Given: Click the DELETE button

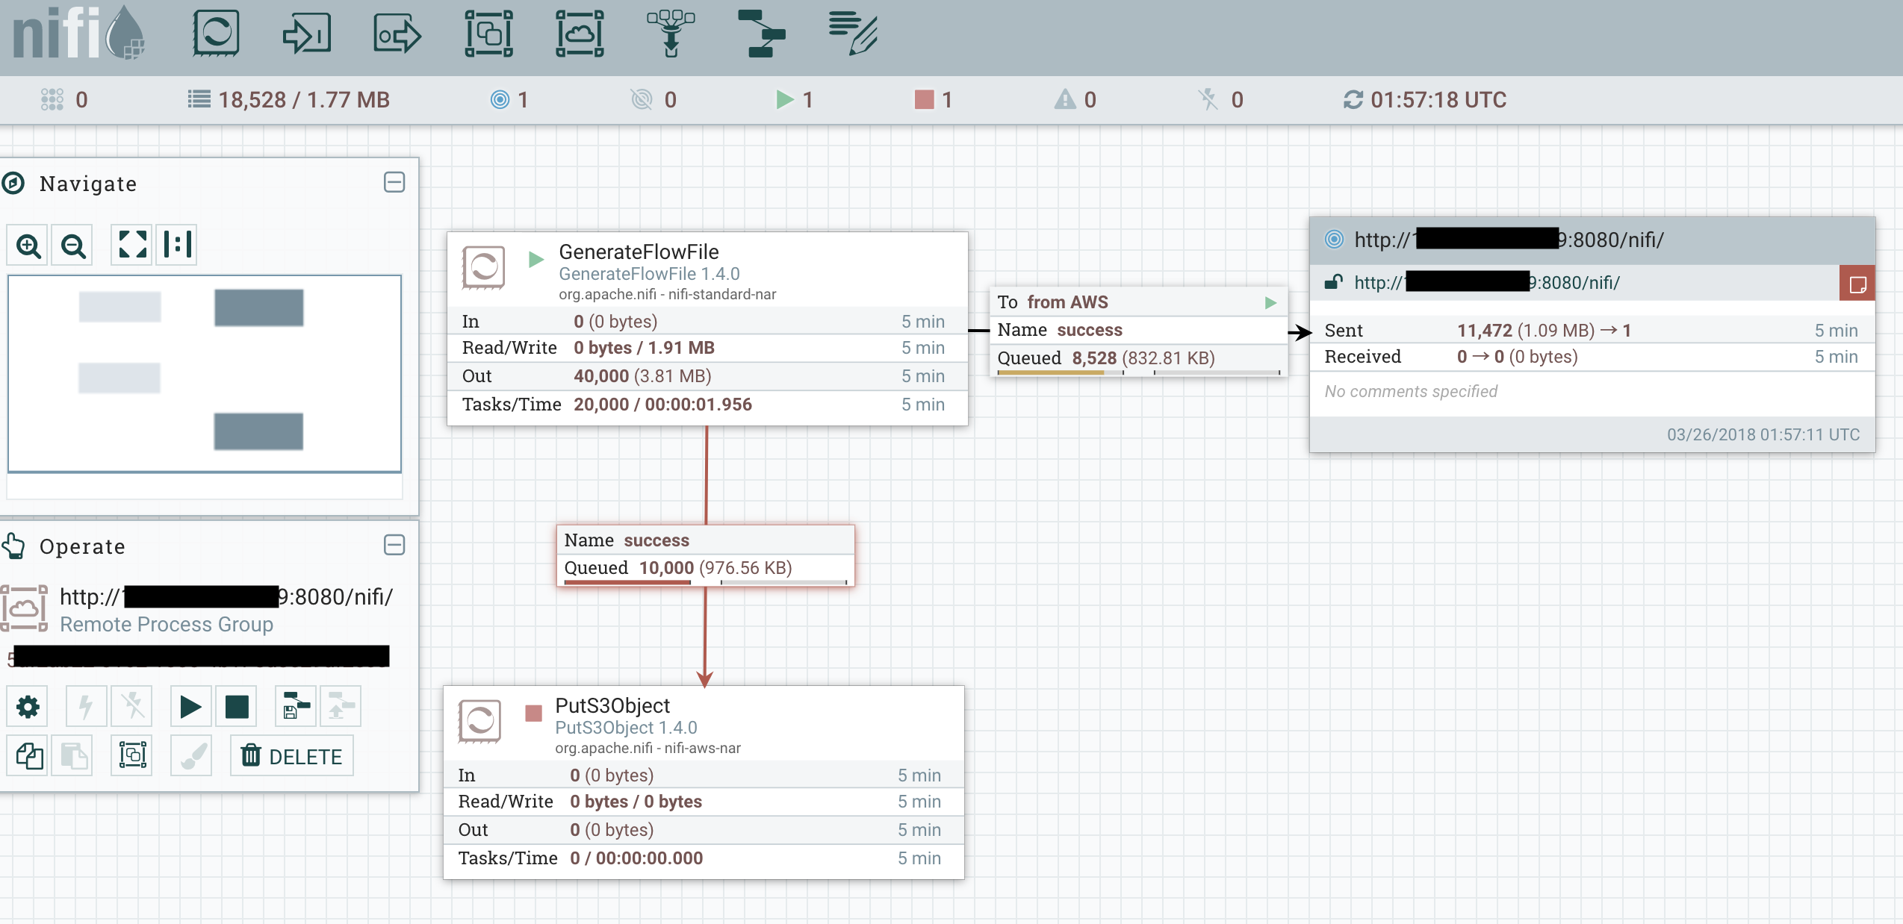Looking at the screenshot, I should click(x=292, y=755).
